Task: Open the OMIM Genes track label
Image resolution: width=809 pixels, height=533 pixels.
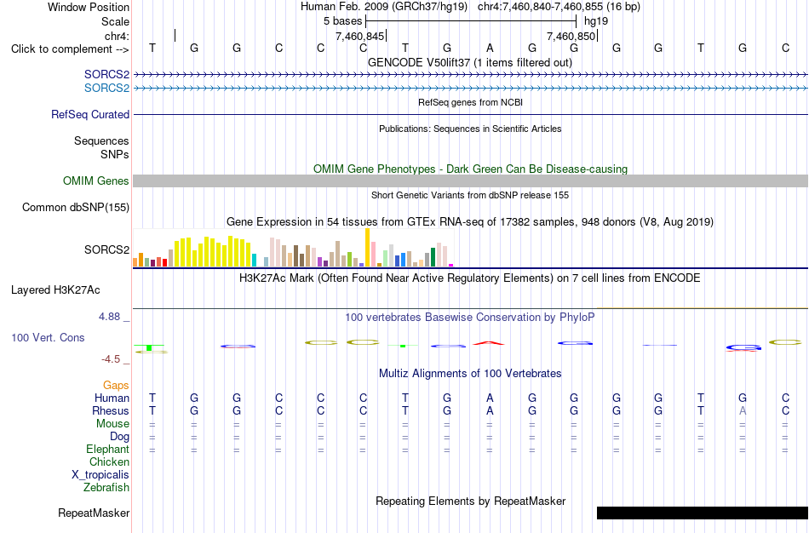Action: (x=95, y=181)
